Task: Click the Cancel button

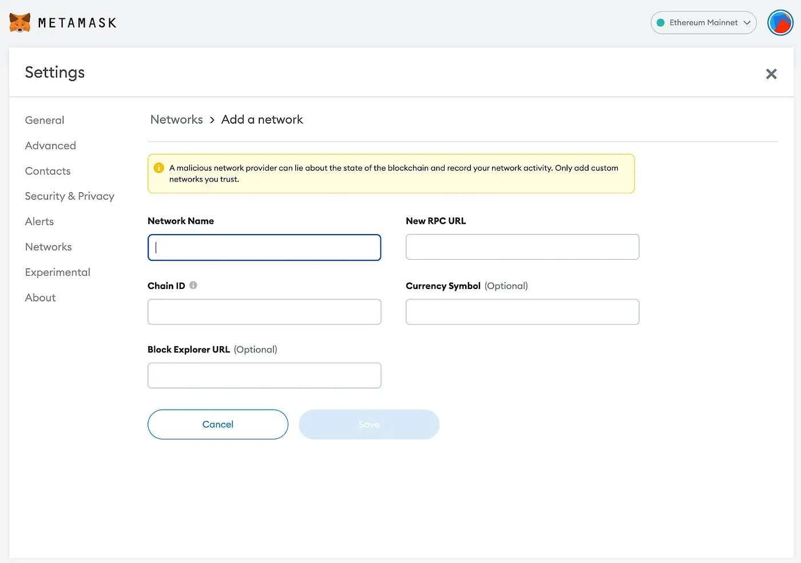Action: [x=217, y=424]
